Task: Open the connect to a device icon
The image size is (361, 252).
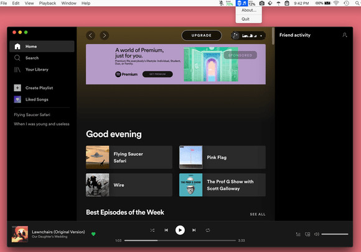Action: point(307,234)
